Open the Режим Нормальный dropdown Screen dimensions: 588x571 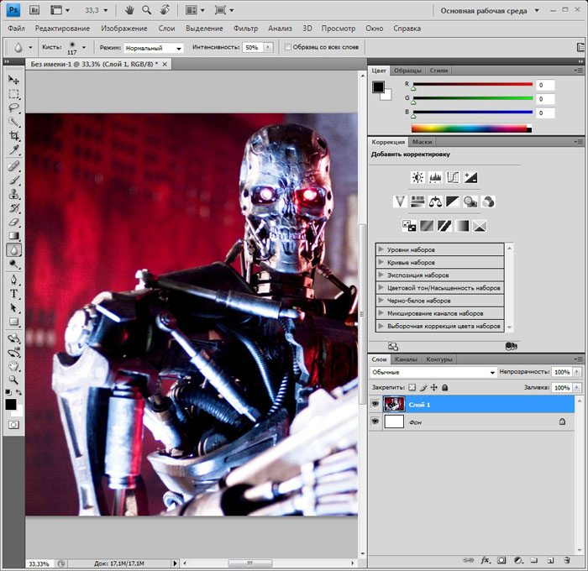coord(154,48)
